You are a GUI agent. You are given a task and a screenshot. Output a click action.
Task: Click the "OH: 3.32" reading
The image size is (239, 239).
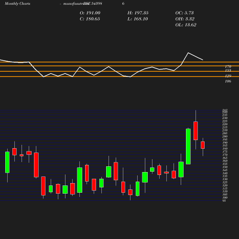[x=185, y=19]
